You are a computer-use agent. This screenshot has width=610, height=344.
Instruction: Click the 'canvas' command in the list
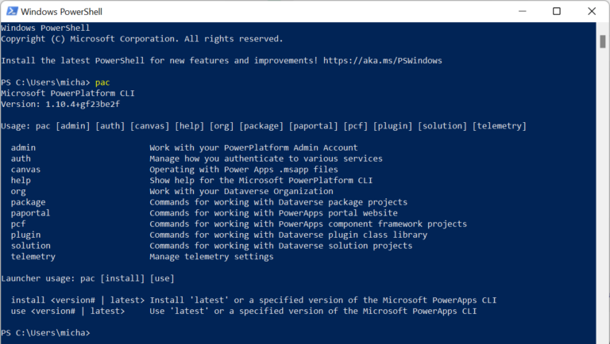pos(25,169)
